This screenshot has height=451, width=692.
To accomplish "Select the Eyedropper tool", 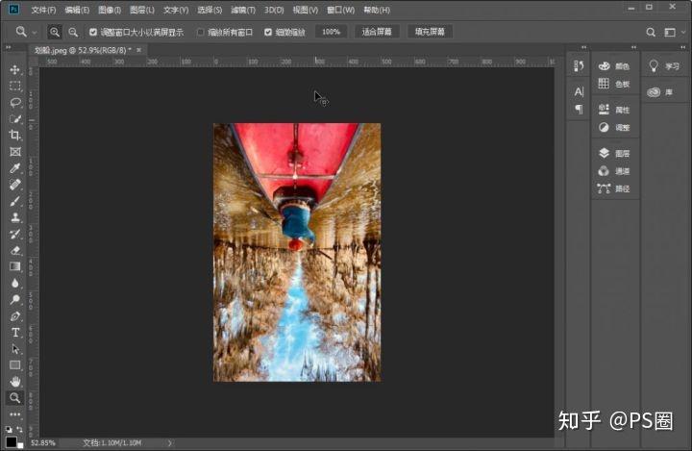I will (x=15, y=168).
